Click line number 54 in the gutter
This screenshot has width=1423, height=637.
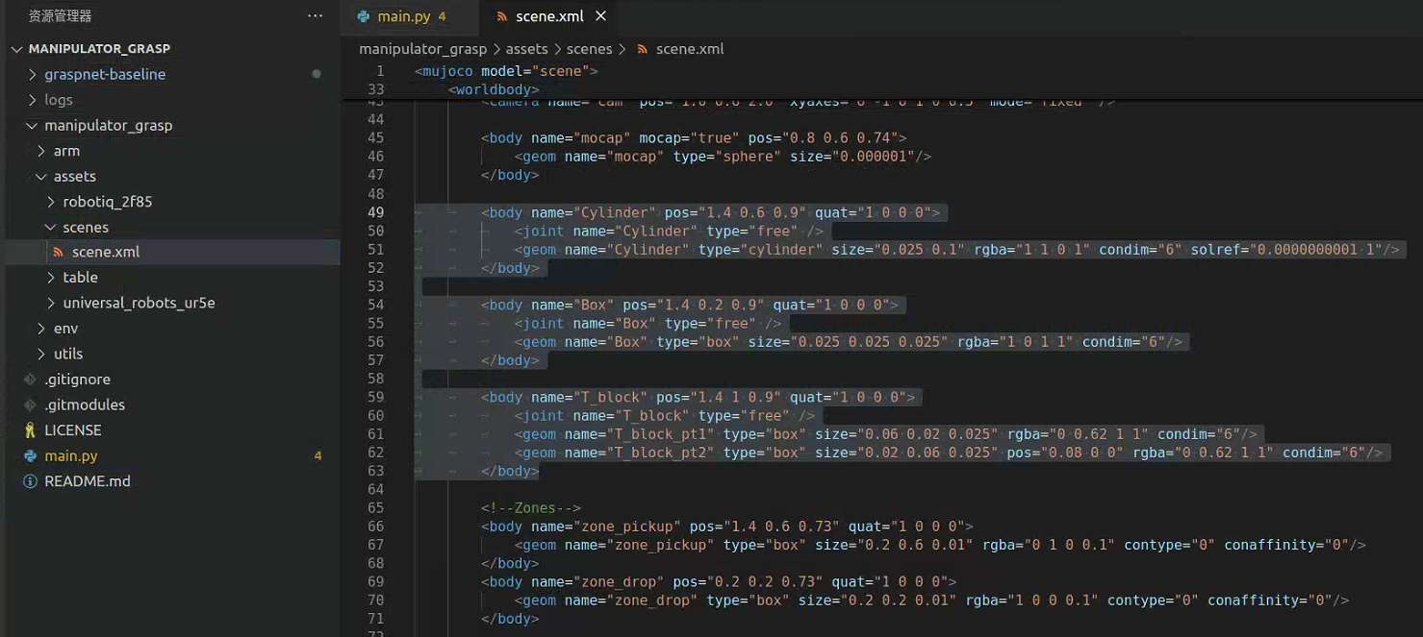point(376,305)
